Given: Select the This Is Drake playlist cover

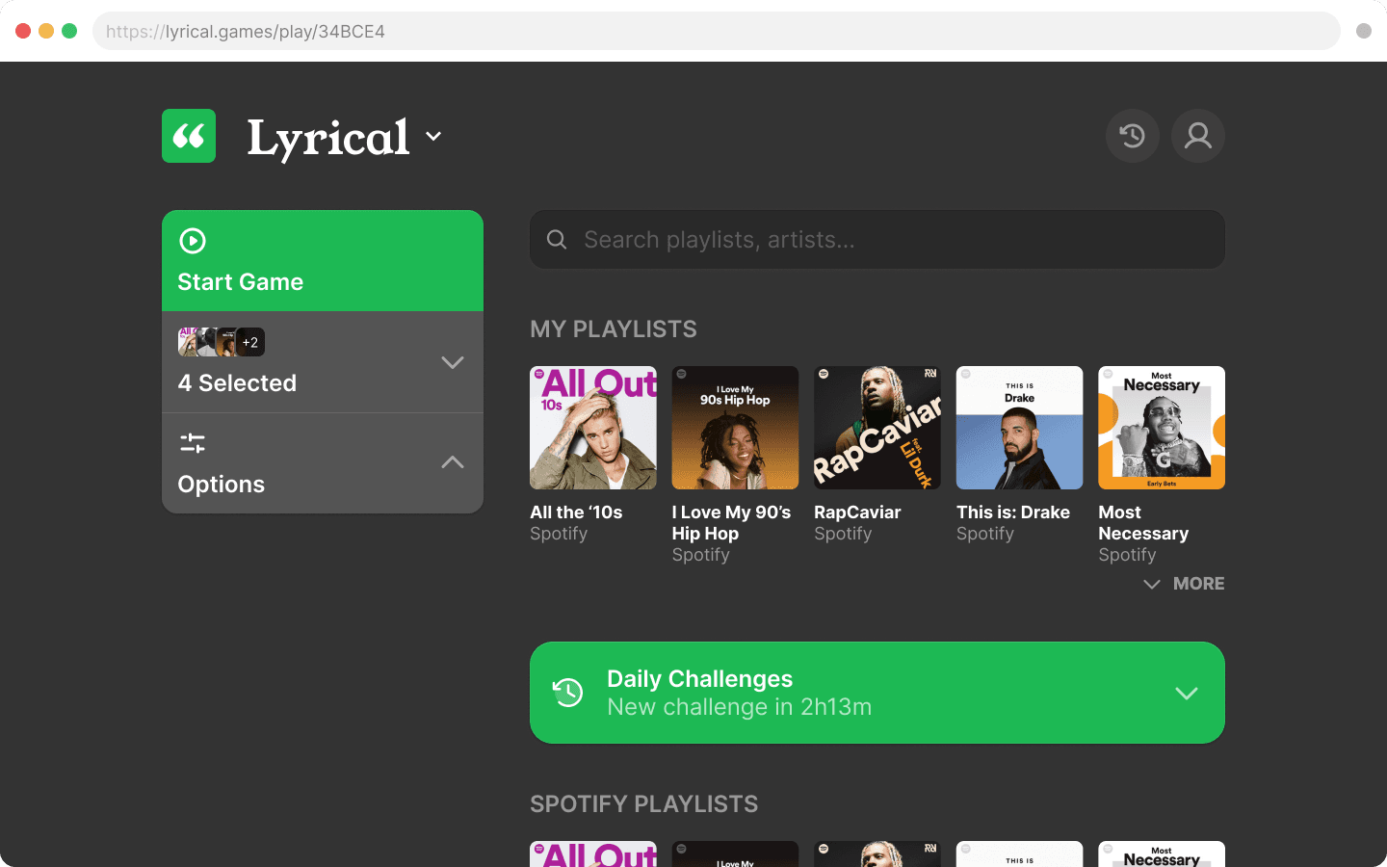Looking at the screenshot, I should 1019,428.
